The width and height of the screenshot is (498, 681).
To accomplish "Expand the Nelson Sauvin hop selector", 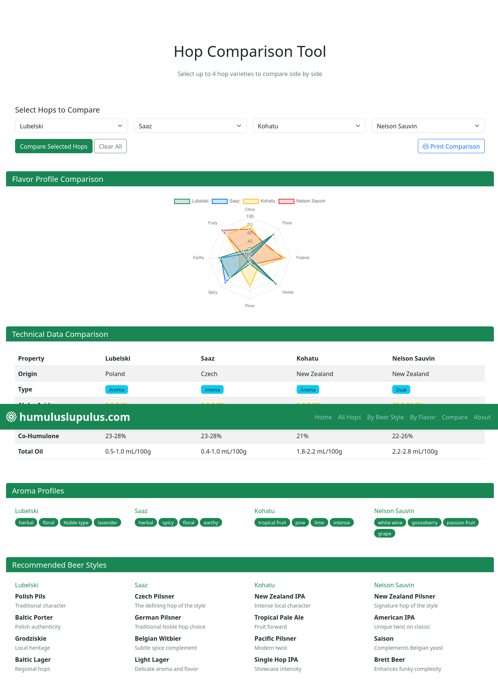I will click(x=428, y=126).
